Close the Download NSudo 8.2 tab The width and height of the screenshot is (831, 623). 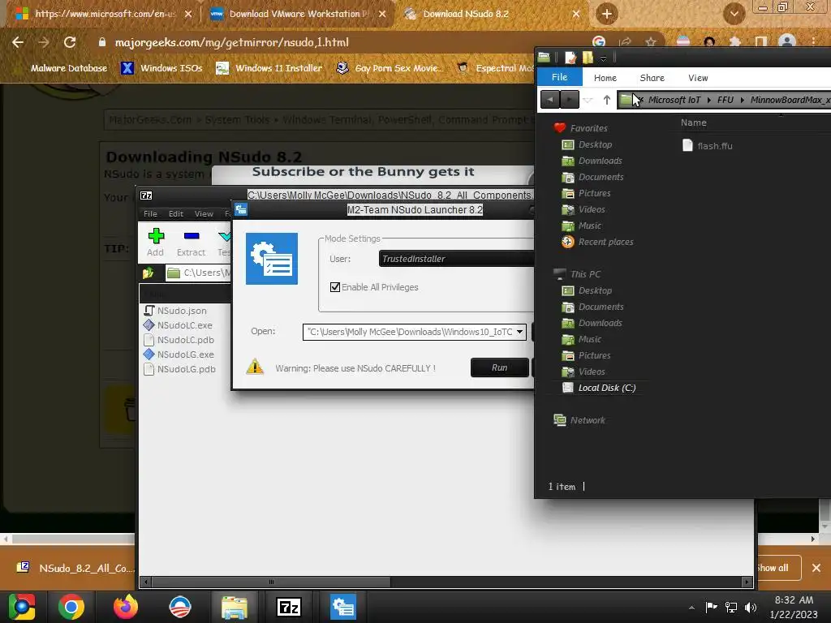coord(576,15)
